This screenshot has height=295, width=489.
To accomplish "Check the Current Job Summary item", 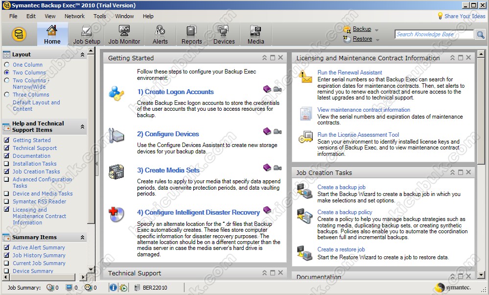I will point(6,263).
